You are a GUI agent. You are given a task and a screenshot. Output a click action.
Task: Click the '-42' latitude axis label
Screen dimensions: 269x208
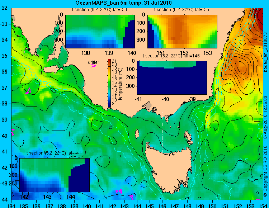tap(4, 168)
